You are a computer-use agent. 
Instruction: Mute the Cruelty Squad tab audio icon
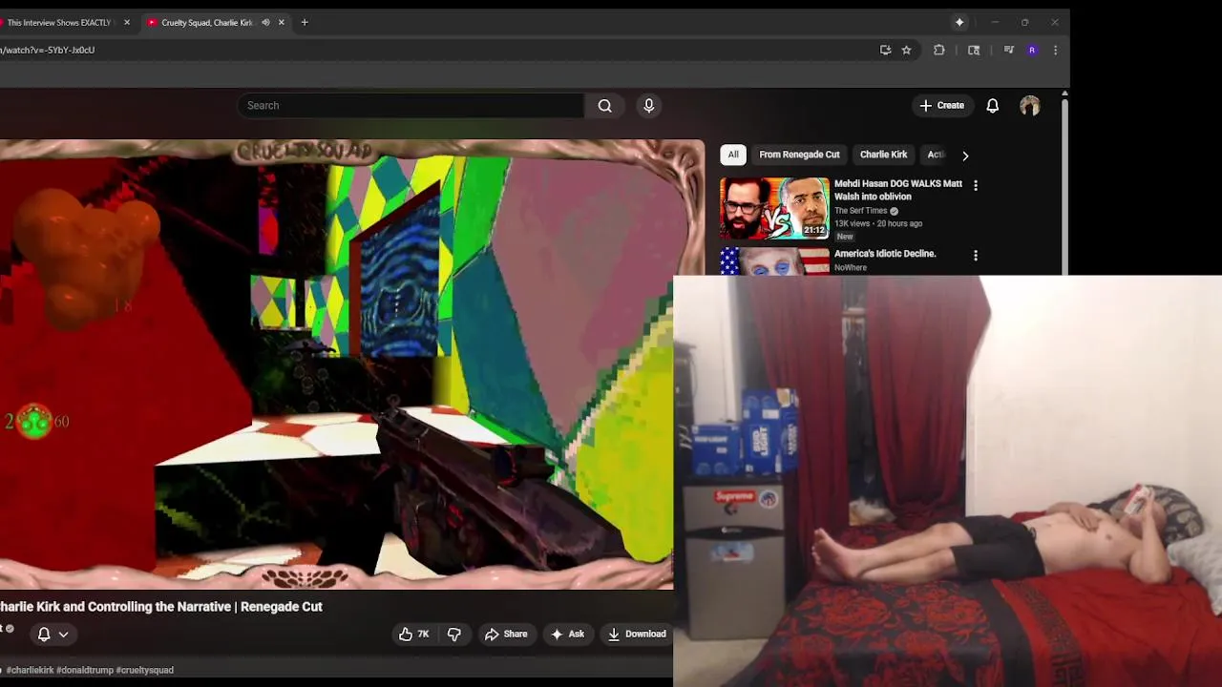coord(265,22)
